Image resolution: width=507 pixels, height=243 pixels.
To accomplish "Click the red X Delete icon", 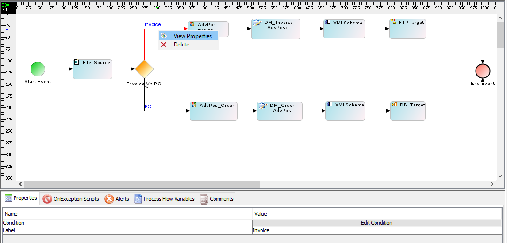I will tap(164, 44).
